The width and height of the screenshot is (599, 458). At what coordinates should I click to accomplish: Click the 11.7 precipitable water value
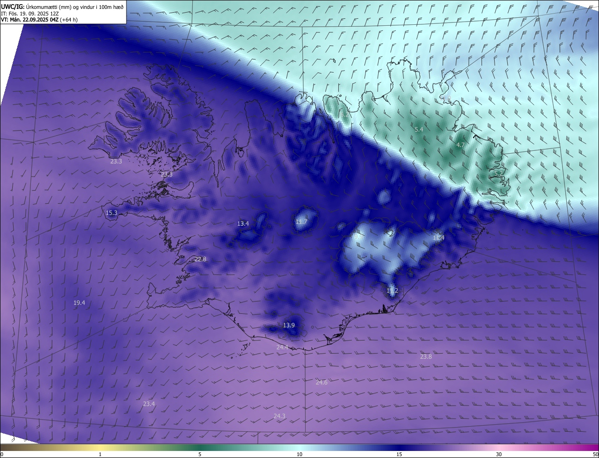point(301,222)
